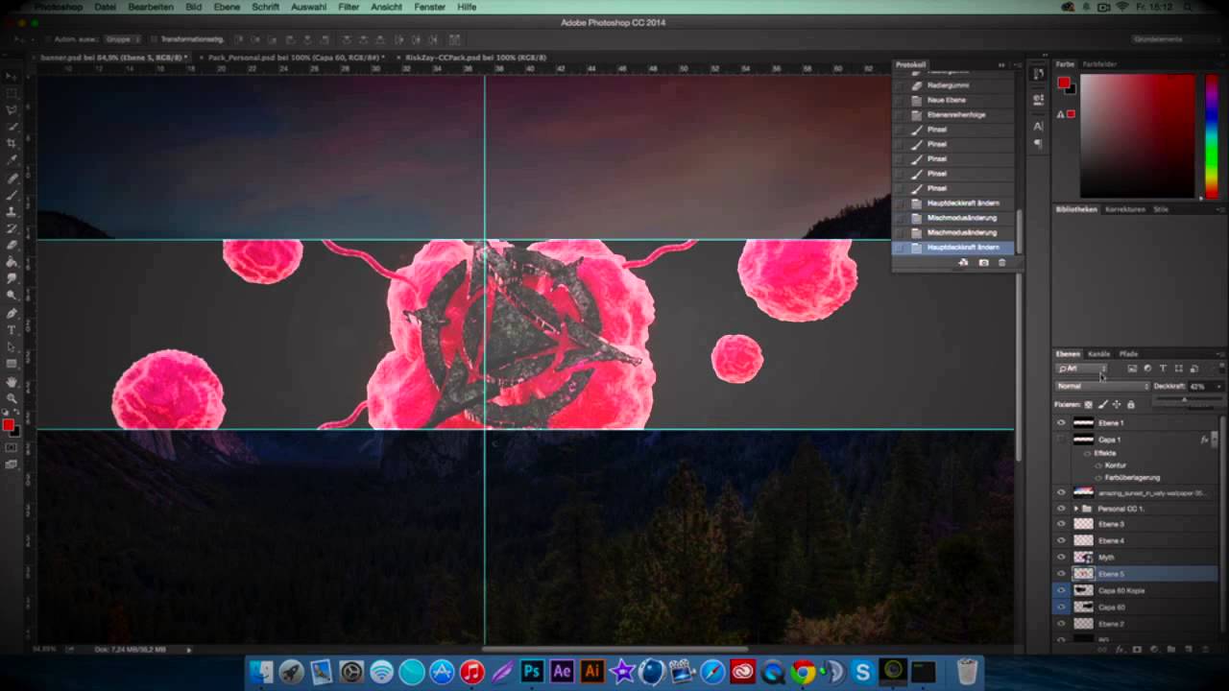Select the Rectangular Marquee tool
The width and height of the screenshot is (1229, 691).
pyautogui.click(x=12, y=94)
